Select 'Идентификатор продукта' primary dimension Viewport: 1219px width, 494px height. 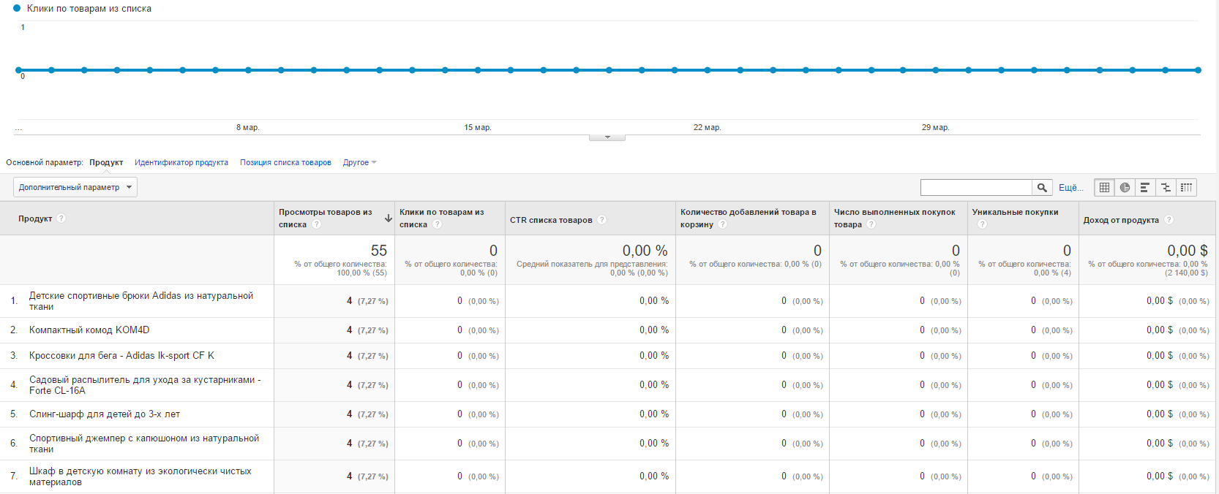pyautogui.click(x=181, y=162)
